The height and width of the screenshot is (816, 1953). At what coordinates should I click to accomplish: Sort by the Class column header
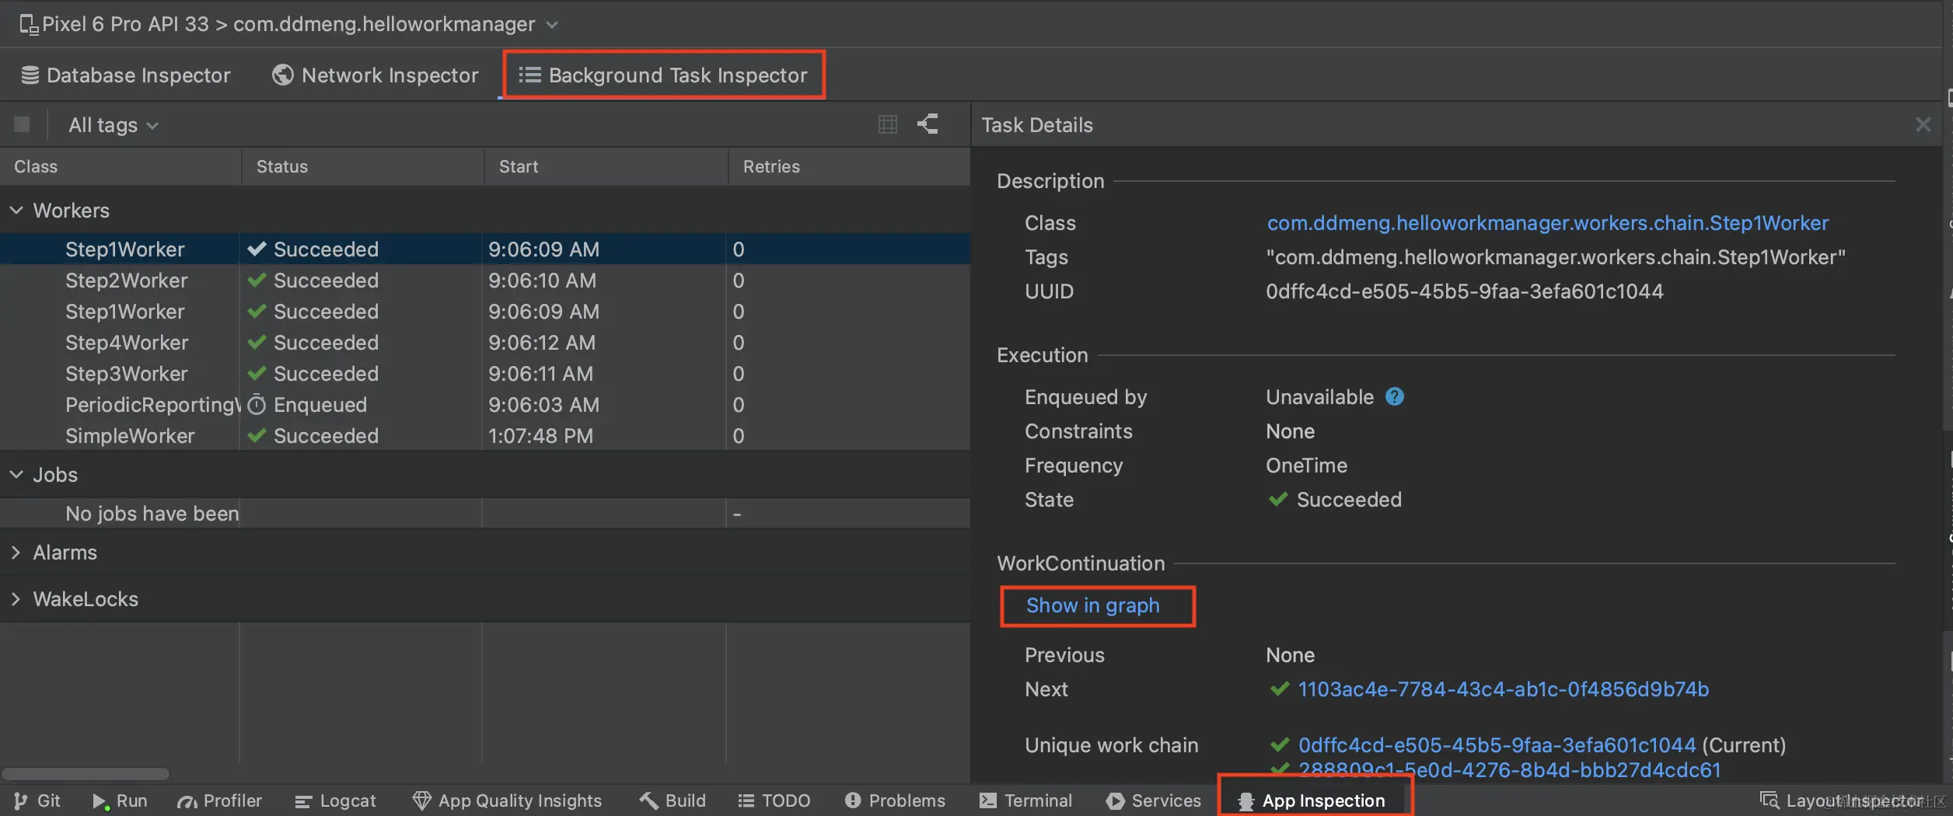tap(121, 166)
